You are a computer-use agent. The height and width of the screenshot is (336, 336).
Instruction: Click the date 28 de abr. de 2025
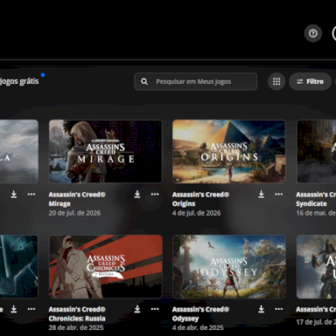(x=76, y=328)
